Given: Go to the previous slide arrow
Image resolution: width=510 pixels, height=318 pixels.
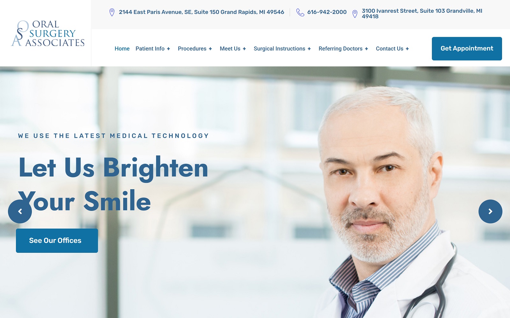Looking at the screenshot, I should pos(20,211).
